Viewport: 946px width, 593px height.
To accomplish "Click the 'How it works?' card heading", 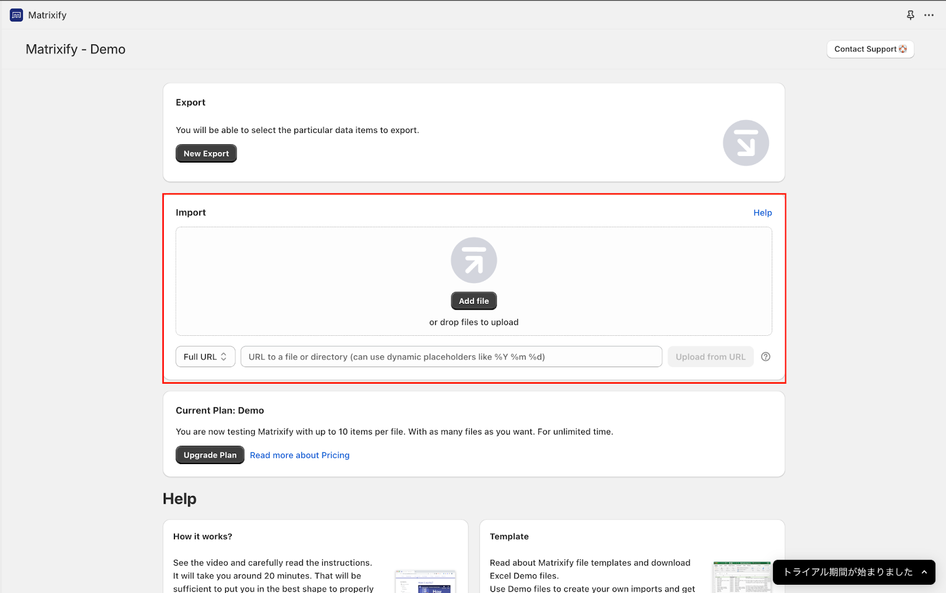I will click(x=203, y=536).
